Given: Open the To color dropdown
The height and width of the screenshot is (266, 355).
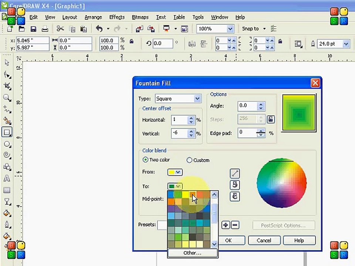Looking at the screenshot, I should click(178, 186).
